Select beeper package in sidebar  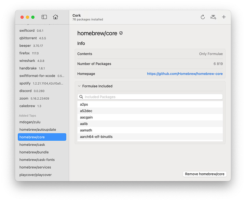42,46
